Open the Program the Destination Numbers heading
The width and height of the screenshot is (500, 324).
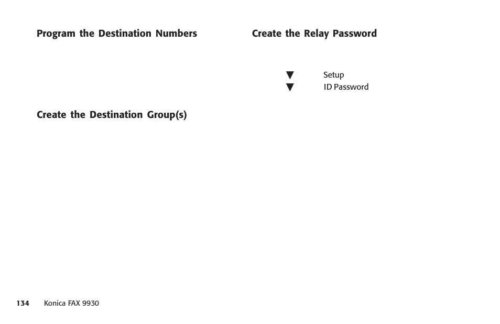(x=117, y=34)
